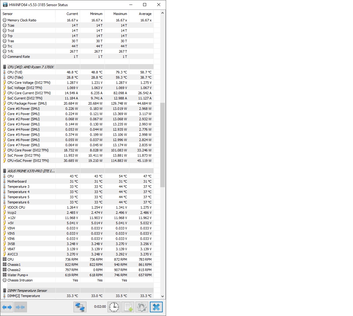353x316 pixels.
Task: Click the HWiNFO64 title bar app icon
Action: click(5, 5)
